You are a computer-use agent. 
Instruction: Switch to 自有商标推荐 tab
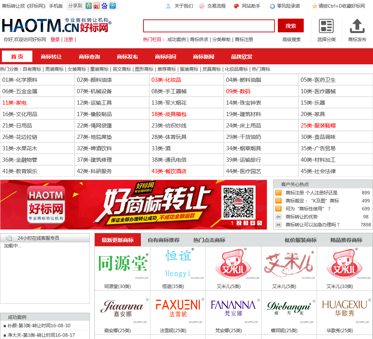(164, 240)
